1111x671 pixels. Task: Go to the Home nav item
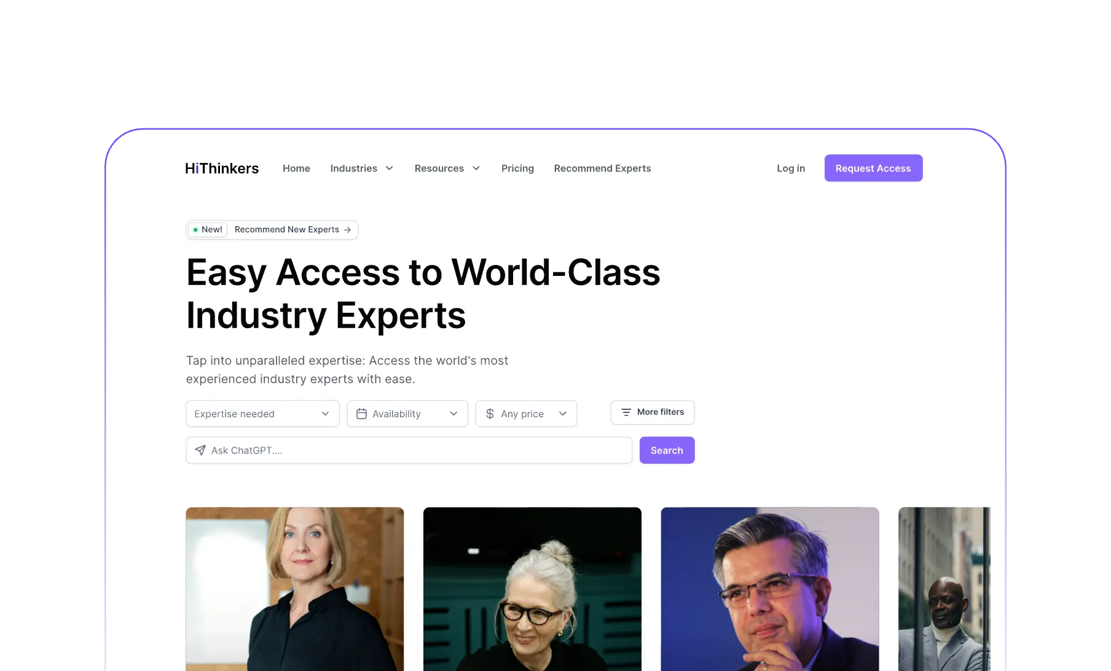(296, 168)
